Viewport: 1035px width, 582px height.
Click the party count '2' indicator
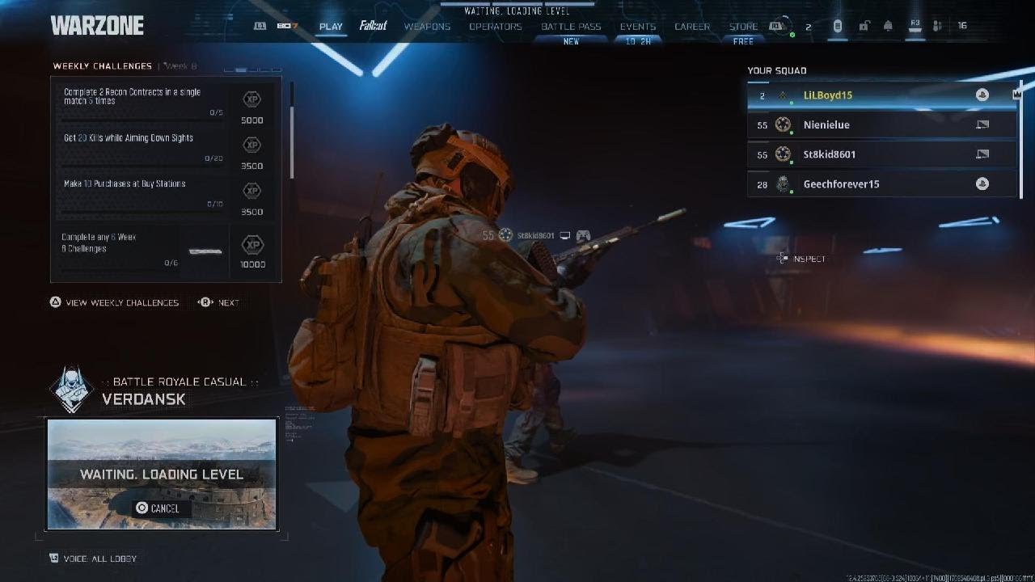pyautogui.click(x=808, y=26)
